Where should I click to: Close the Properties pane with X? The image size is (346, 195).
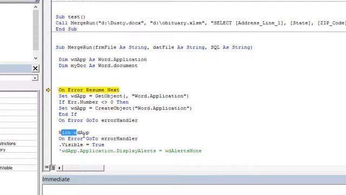[35, 69]
